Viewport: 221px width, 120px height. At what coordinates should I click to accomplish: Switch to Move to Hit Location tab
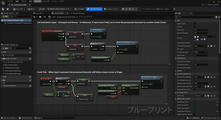(x=78, y=13)
